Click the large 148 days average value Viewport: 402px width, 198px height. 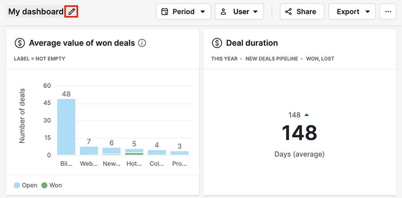(299, 133)
